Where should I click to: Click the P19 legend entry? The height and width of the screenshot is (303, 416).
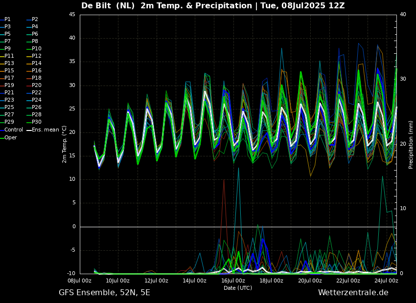[x=9, y=86]
